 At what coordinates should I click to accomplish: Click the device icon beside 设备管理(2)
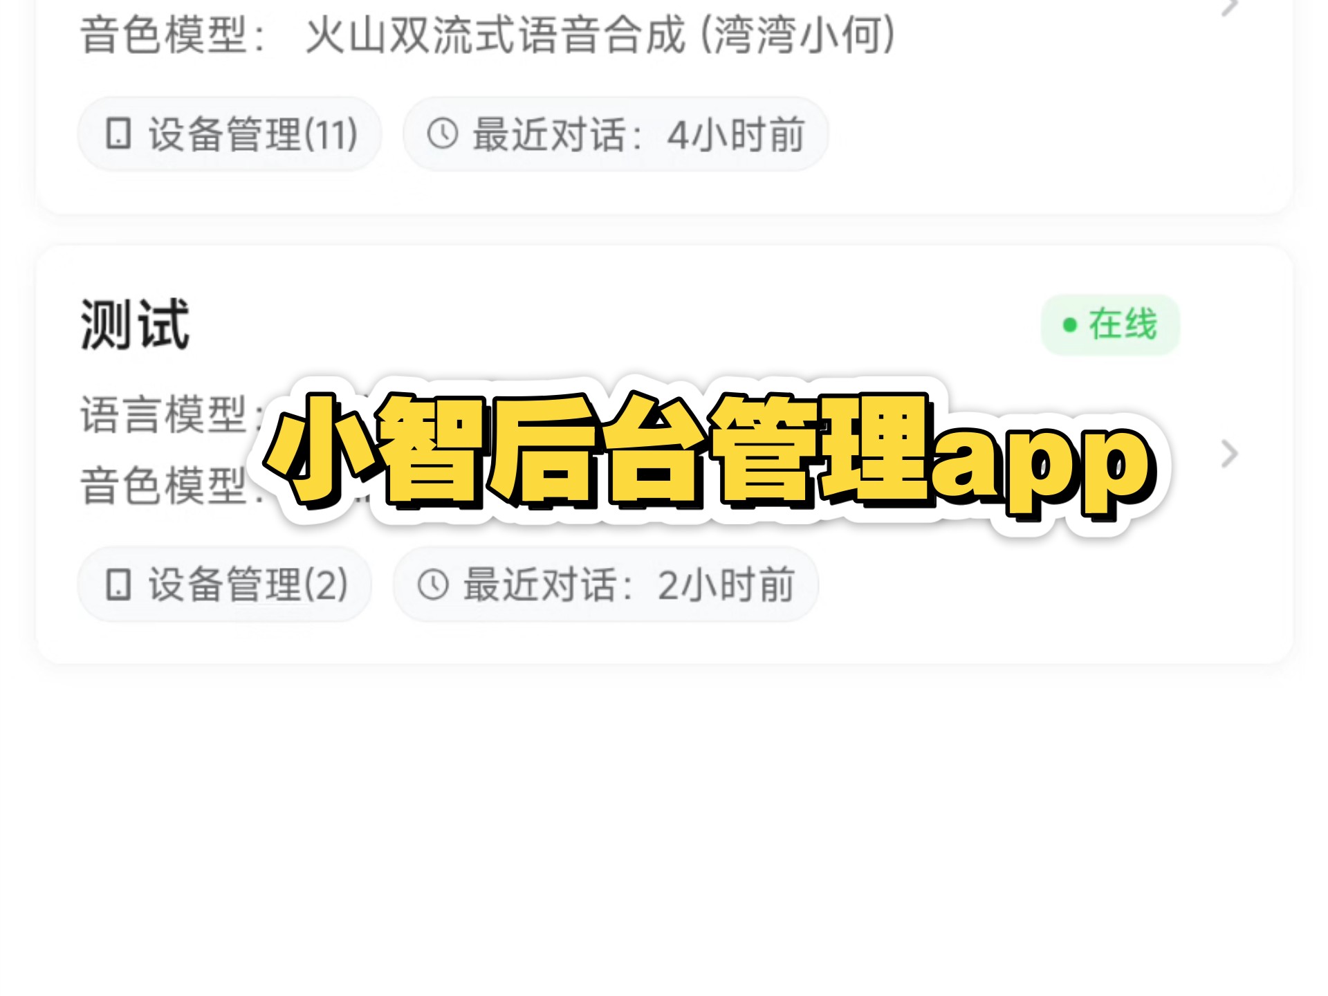tap(118, 584)
